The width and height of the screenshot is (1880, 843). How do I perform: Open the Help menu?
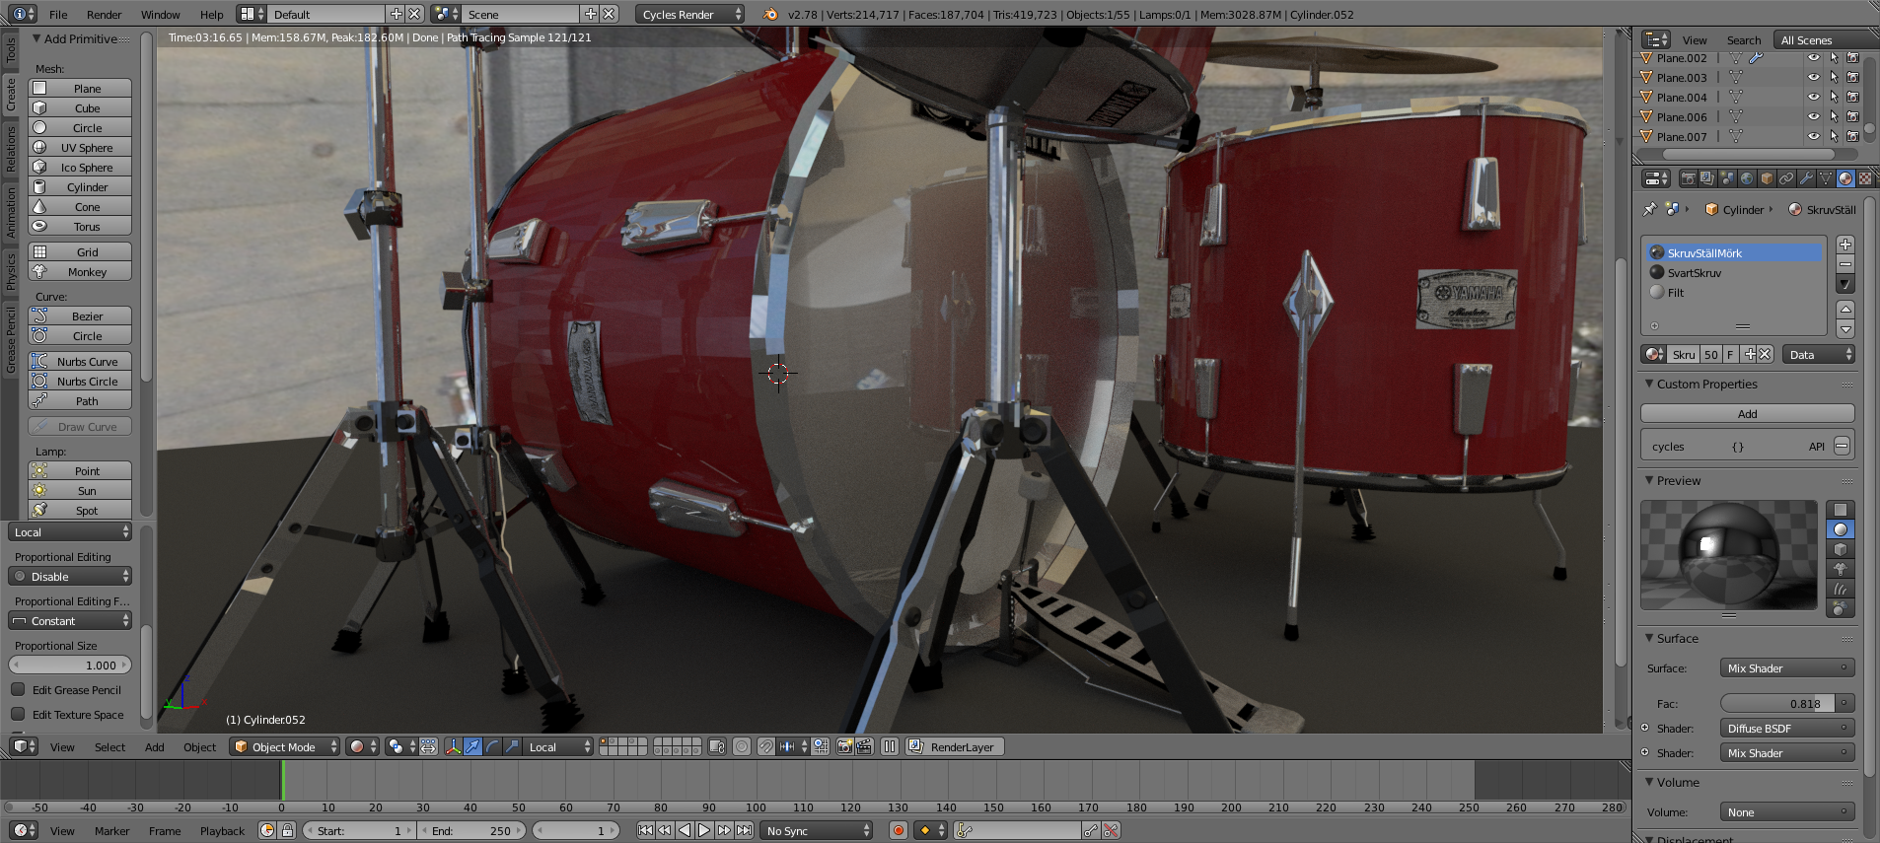pos(211,14)
